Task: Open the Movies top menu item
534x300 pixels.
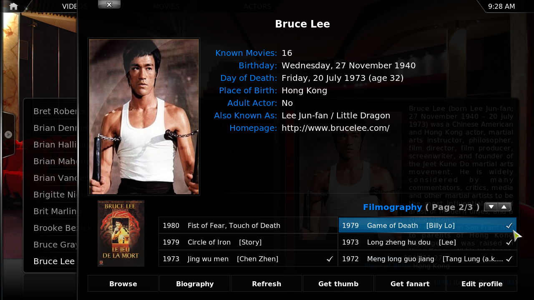Action: tap(166, 6)
